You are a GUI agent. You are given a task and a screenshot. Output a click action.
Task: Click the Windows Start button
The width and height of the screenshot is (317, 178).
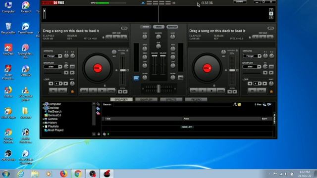[x=6, y=174]
